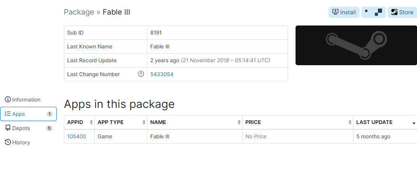
Task: Click the Steam logo header image
Action: [356, 45]
